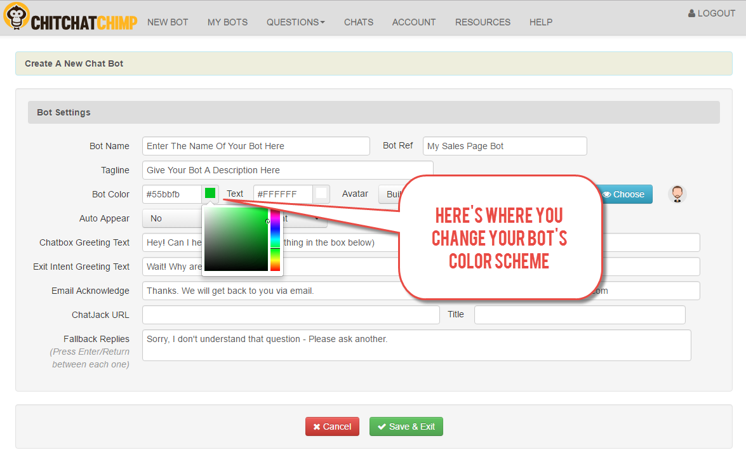Screen dimensions: 746x462
Task: Click the ChatJack URL input field
Action: [291, 315]
